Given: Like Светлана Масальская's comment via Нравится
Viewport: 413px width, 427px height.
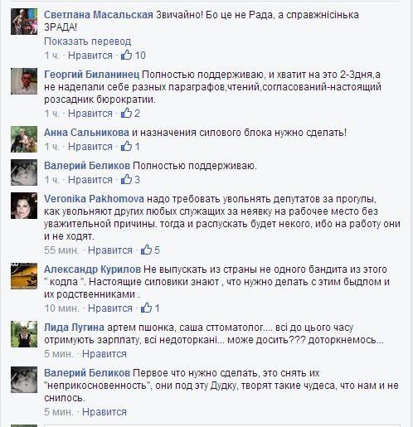Looking at the screenshot, I should pos(90,56).
